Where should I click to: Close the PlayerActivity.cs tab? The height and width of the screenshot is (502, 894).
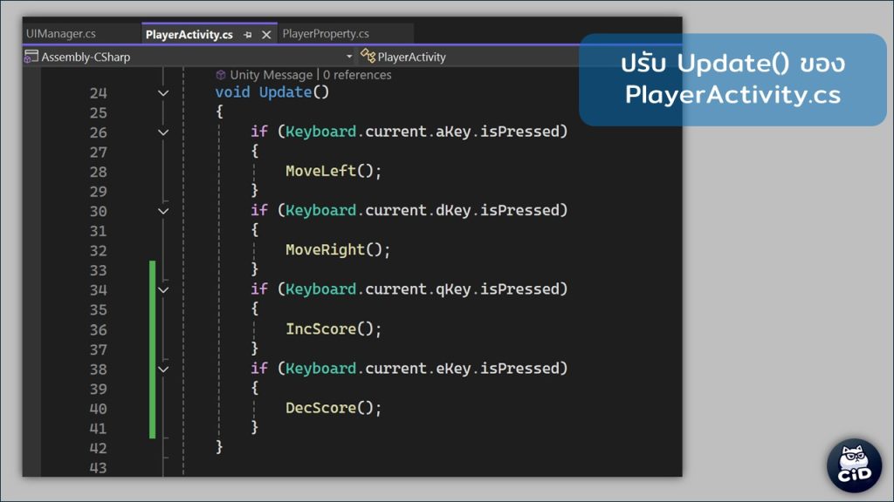(266, 35)
